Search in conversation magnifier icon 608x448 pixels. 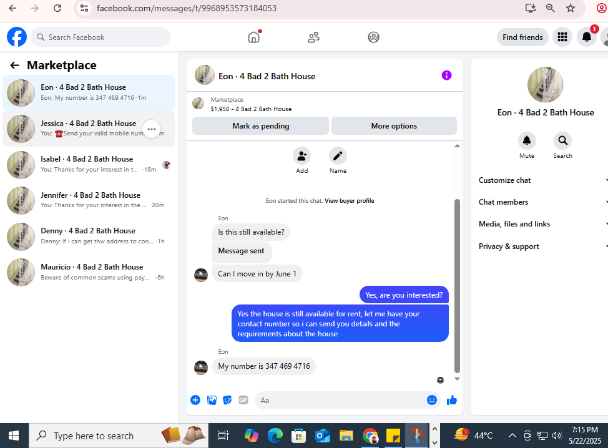[562, 140]
